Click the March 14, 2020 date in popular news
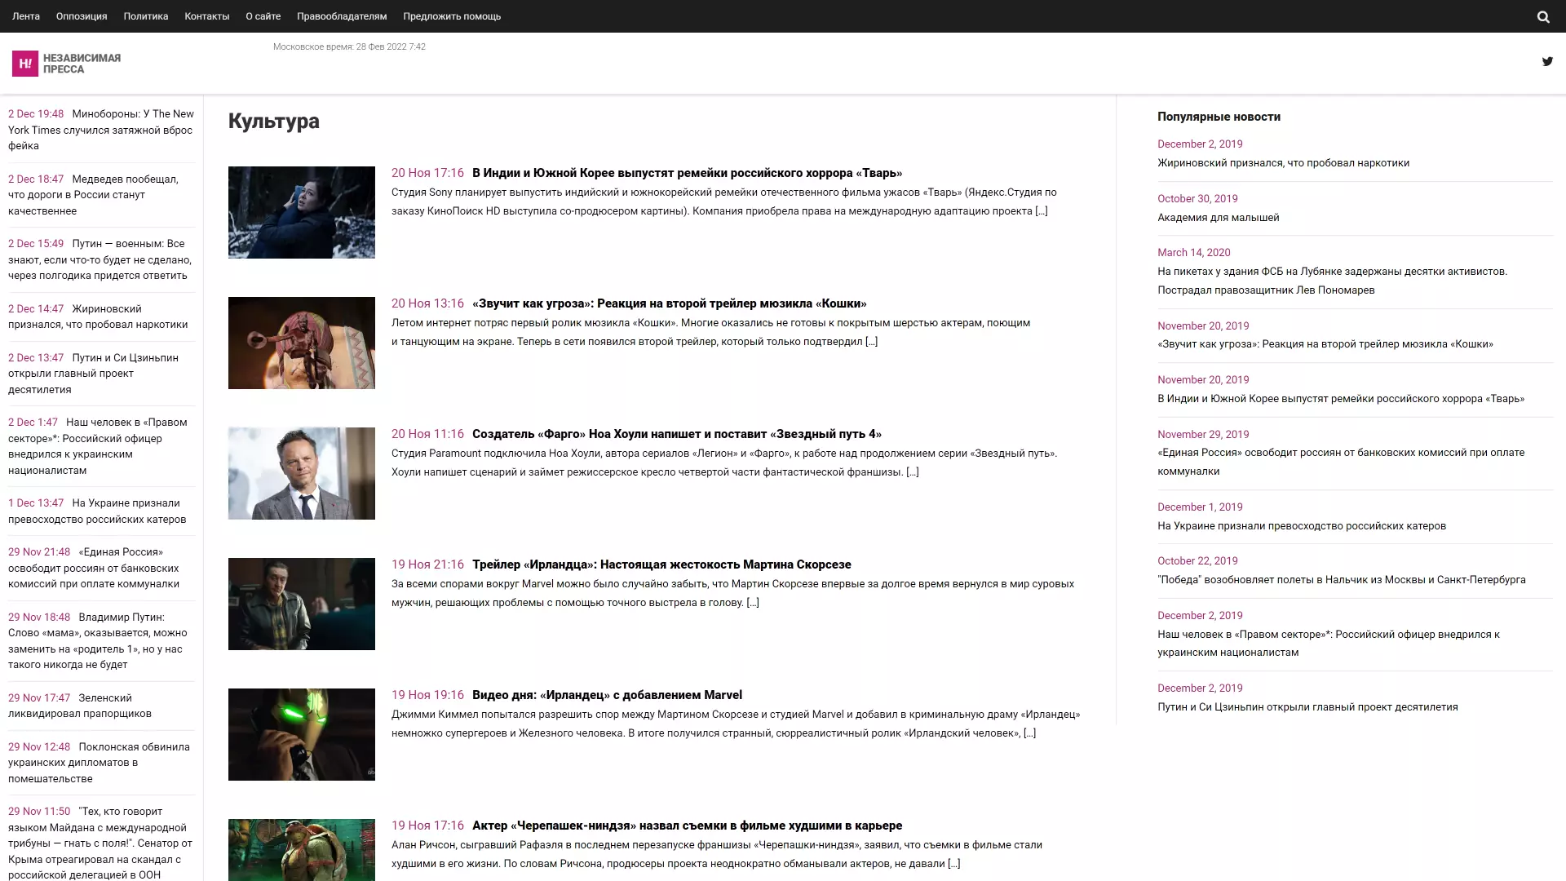1566x881 pixels. [1193, 253]
